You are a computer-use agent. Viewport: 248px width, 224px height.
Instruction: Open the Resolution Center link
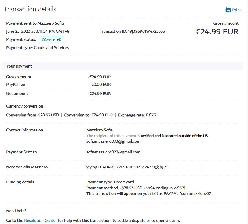(41, 221)
